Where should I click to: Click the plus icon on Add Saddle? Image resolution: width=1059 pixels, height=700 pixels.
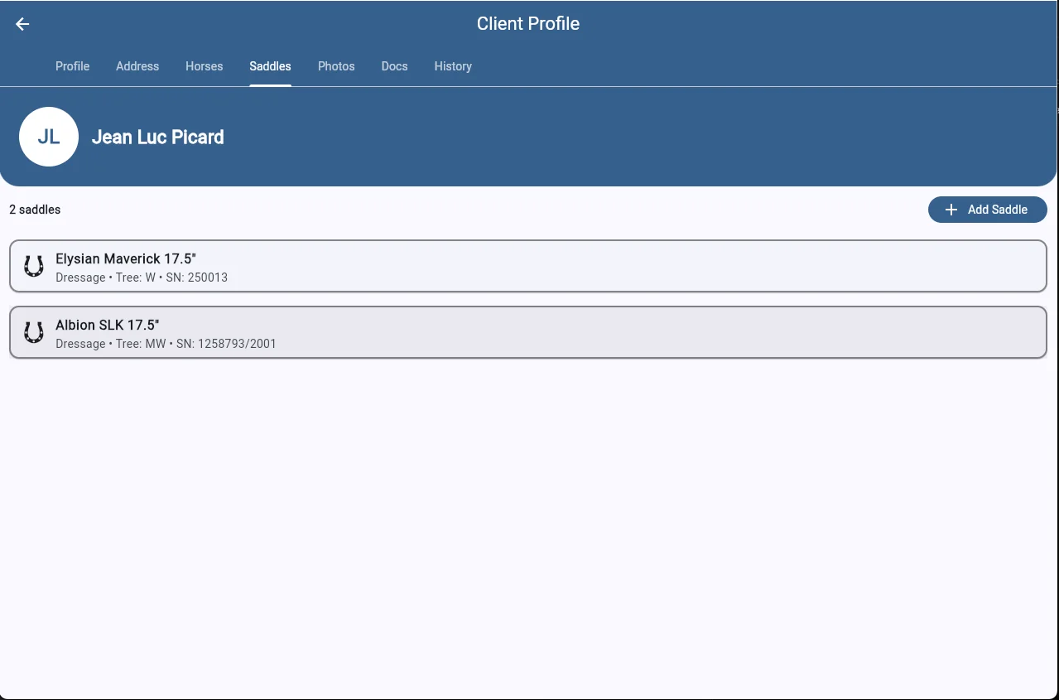[951, 210]
